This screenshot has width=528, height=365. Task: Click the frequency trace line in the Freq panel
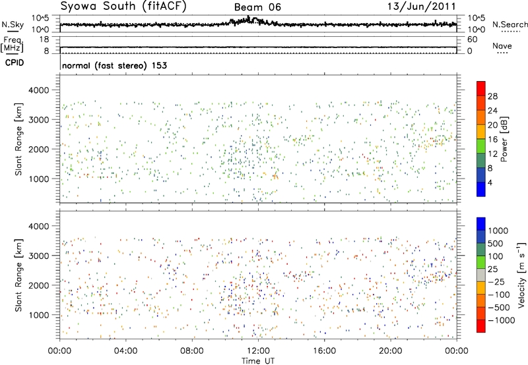(x=258, y=47)
